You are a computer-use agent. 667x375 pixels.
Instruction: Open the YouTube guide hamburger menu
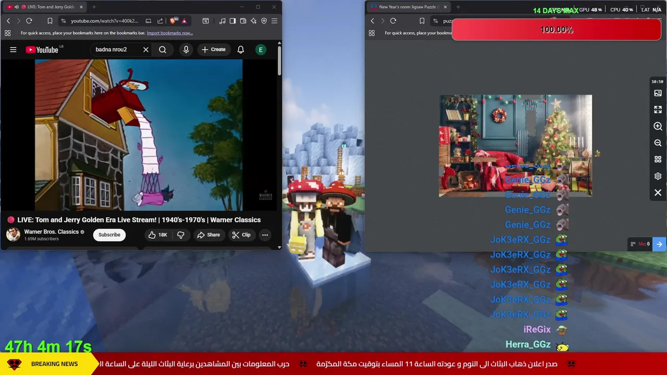(13, 49)
